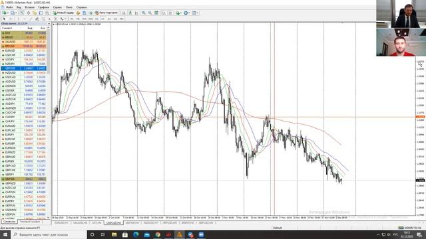
Task: Open the Strategy Tester icon
Action: point(47,13)
